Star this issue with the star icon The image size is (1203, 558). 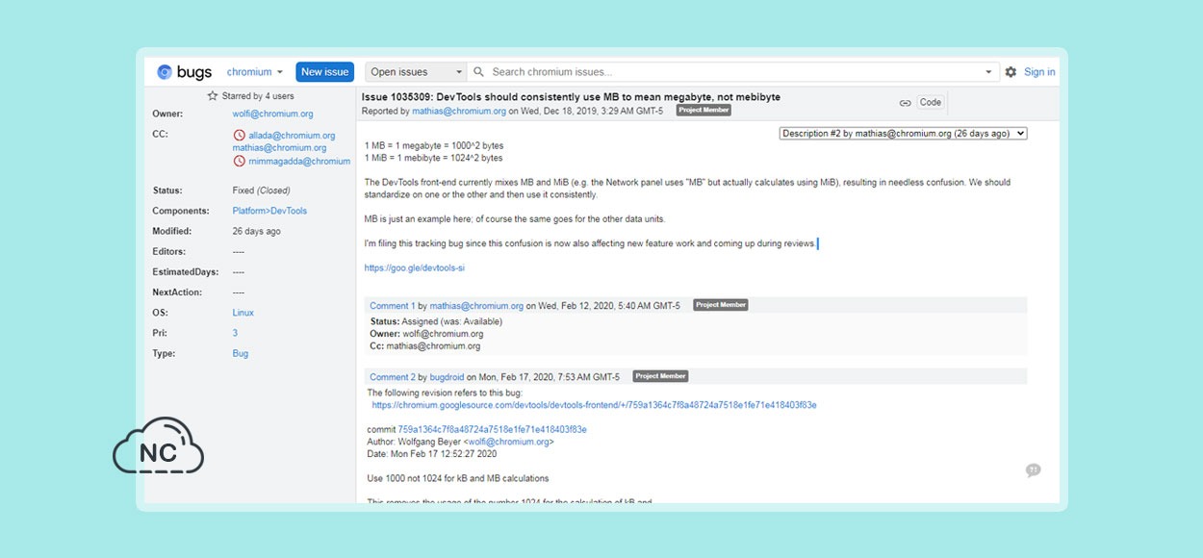coord(213,96)
